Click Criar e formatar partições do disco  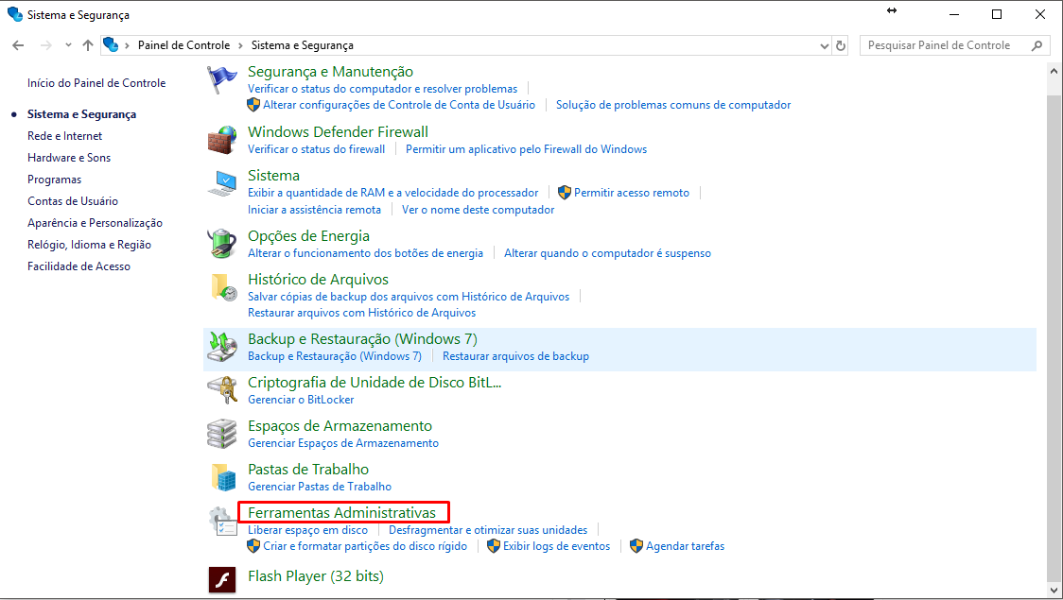tap(365, 546)
